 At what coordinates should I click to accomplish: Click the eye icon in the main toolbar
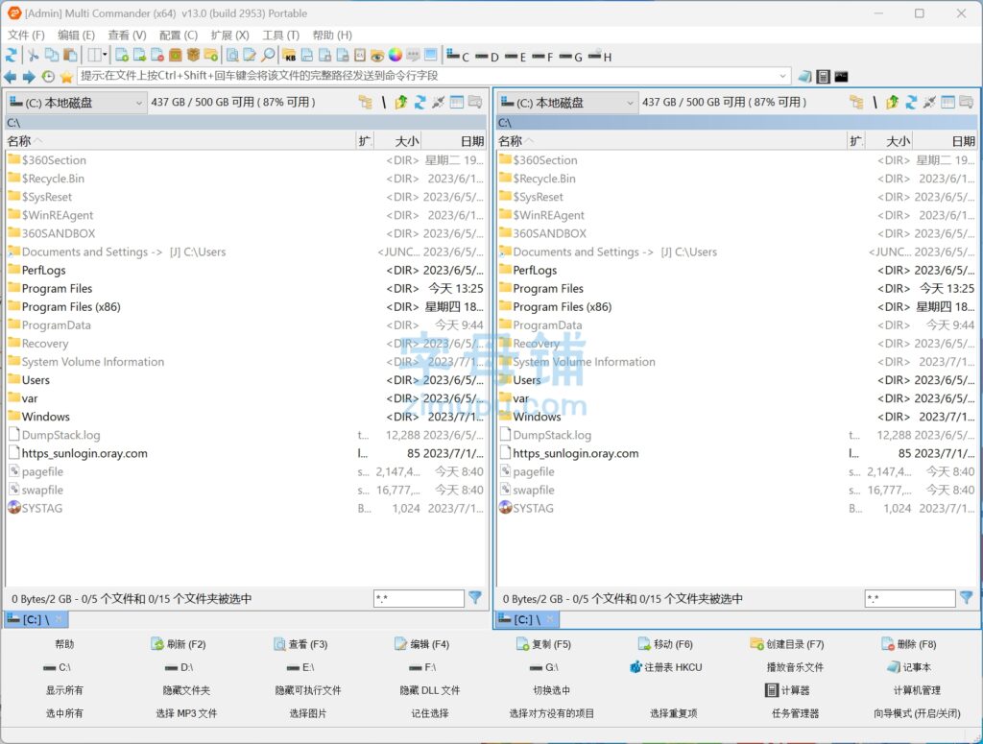point(376,56)
